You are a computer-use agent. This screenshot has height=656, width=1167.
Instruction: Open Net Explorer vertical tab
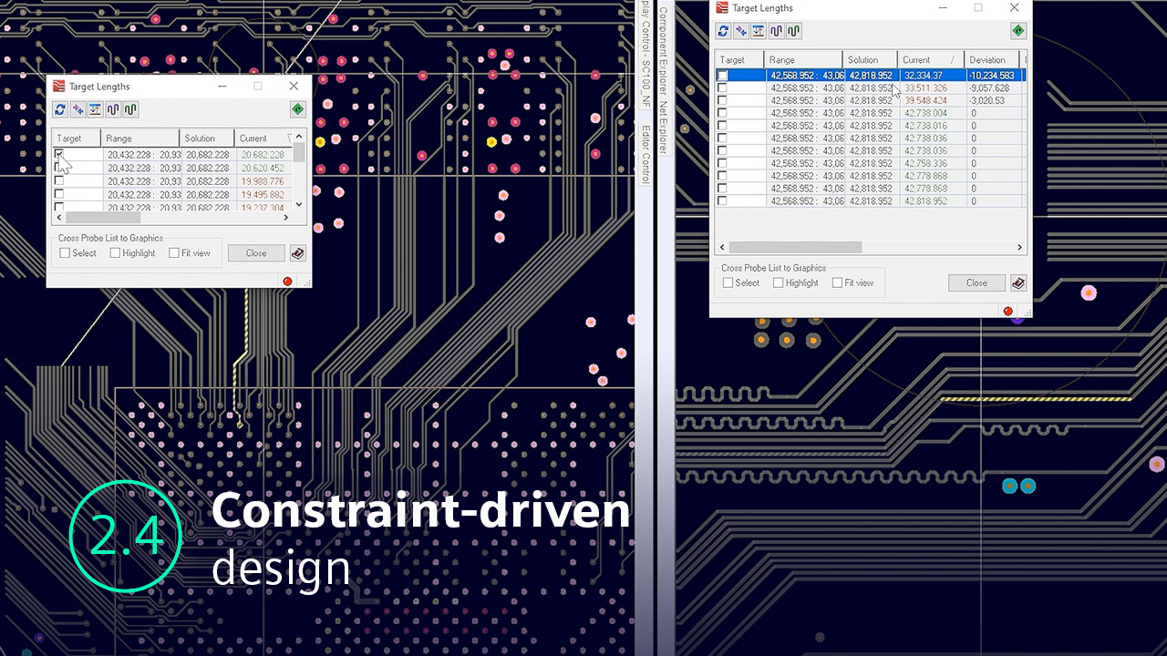point(663,128)
